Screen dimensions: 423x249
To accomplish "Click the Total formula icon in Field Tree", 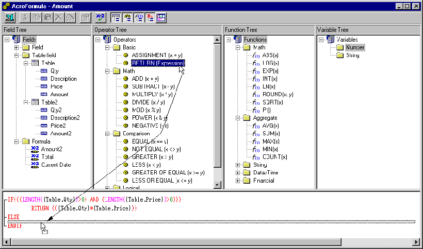I will [x=35, y=157].
